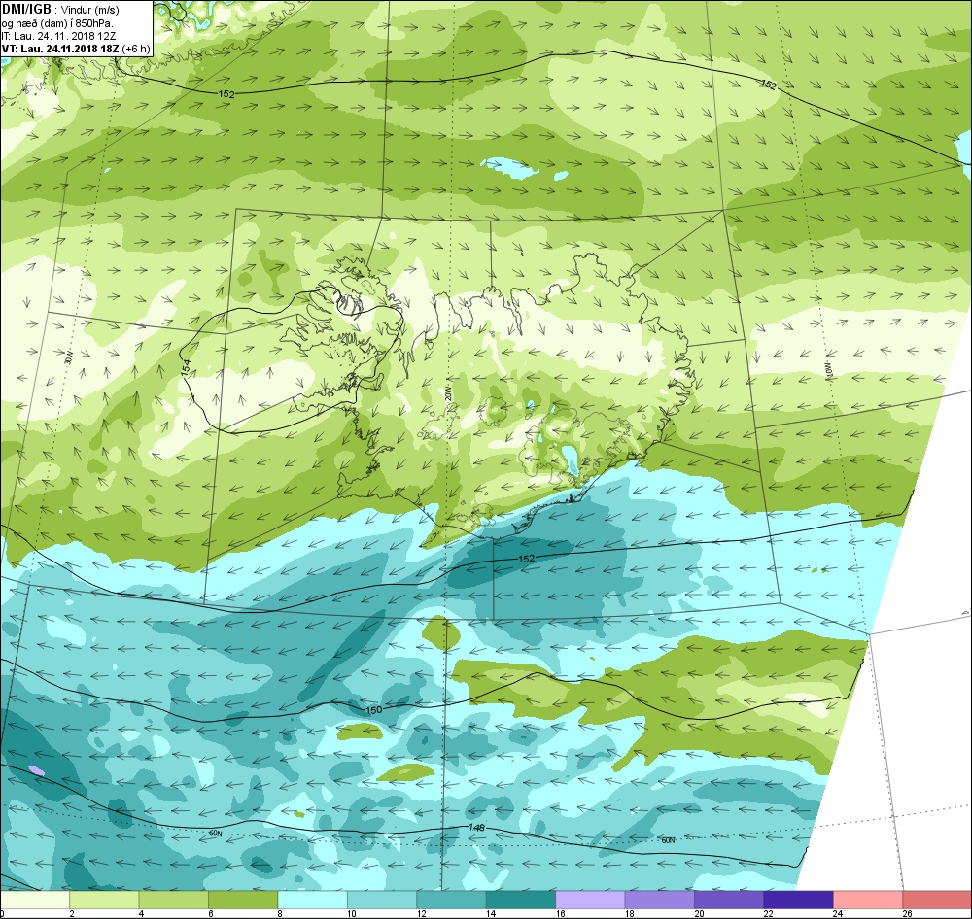Pick the 12–14 m/s teal legend swatch

click(x=451, y=900)
